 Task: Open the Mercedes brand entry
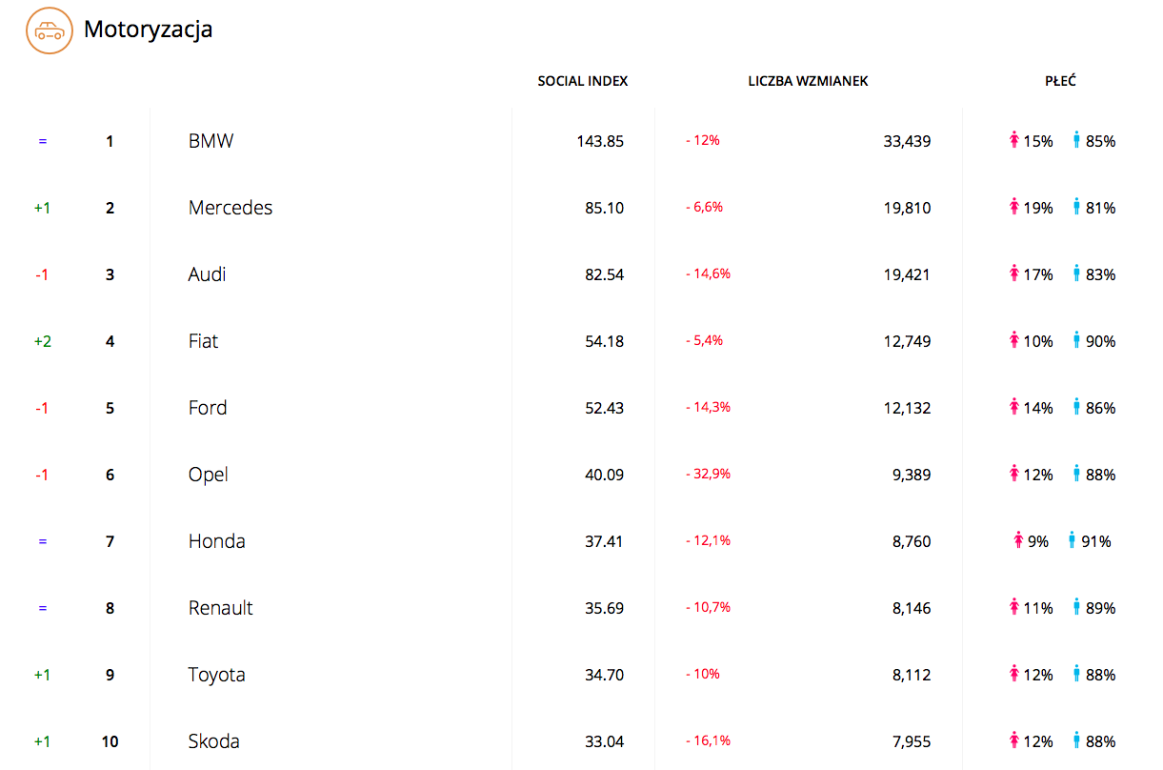(x=231, y=208)
